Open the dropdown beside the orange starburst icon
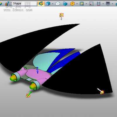This screenshot has height=117, width=117. point(77,4)
